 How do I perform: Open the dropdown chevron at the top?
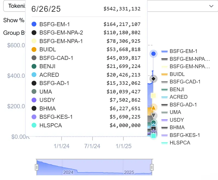[x=211, y=6]
